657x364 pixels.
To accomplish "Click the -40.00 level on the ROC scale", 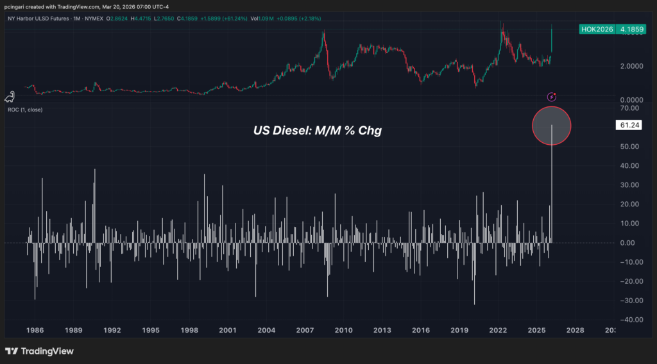I will coord(631,320).
